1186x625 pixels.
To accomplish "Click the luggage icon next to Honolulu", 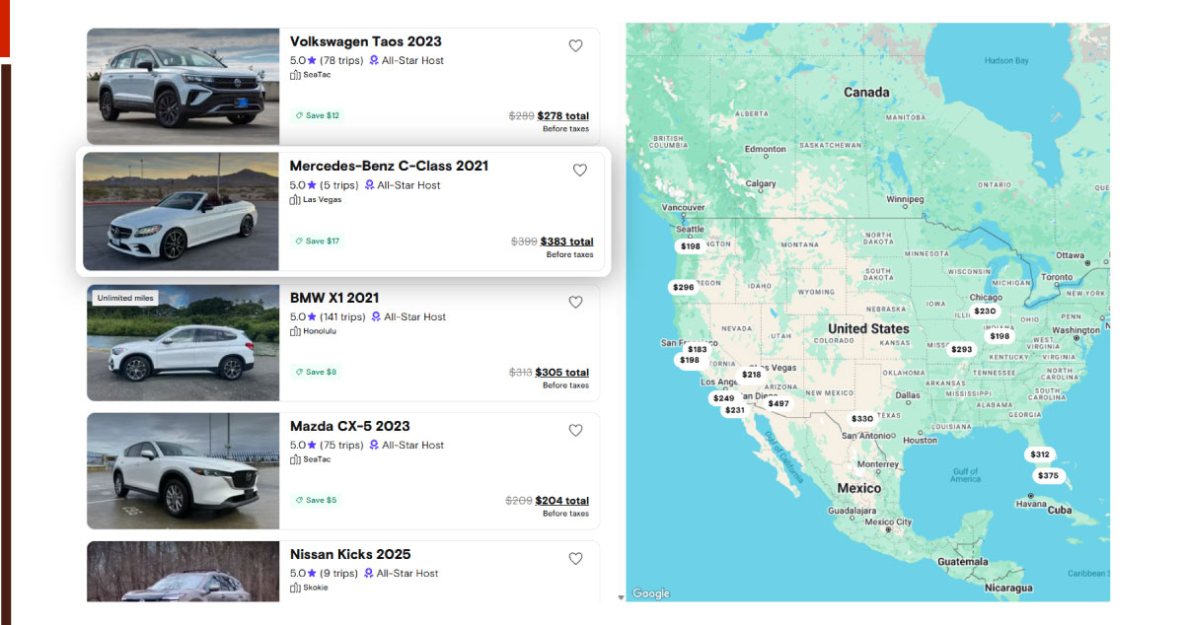I will 293,331.
